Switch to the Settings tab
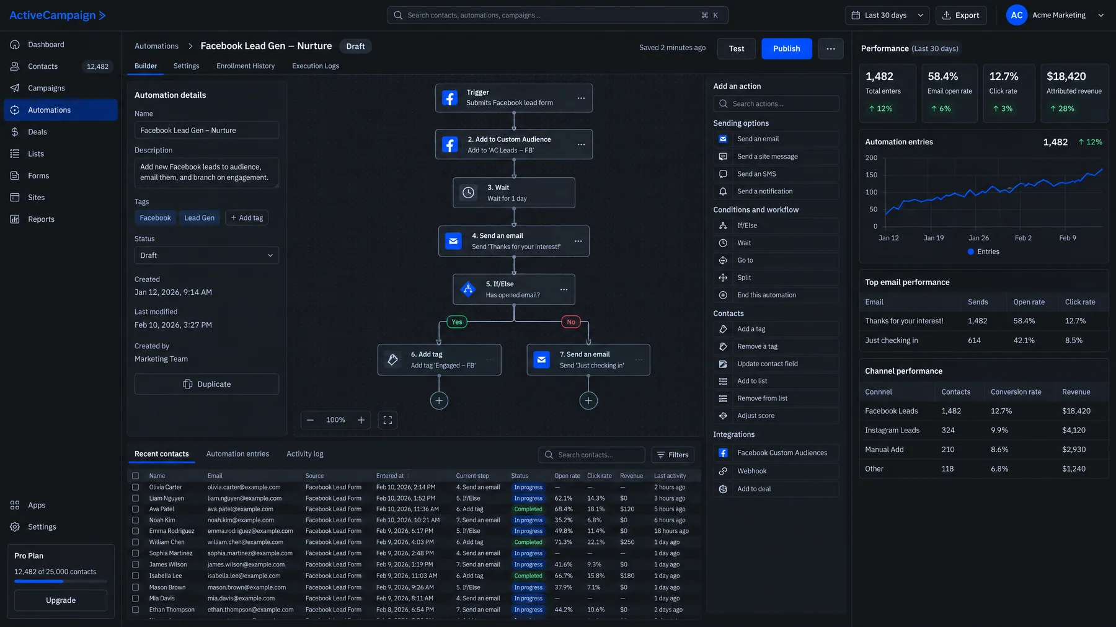The height and width of the screenshot is (627, 1116). [186, 66]
